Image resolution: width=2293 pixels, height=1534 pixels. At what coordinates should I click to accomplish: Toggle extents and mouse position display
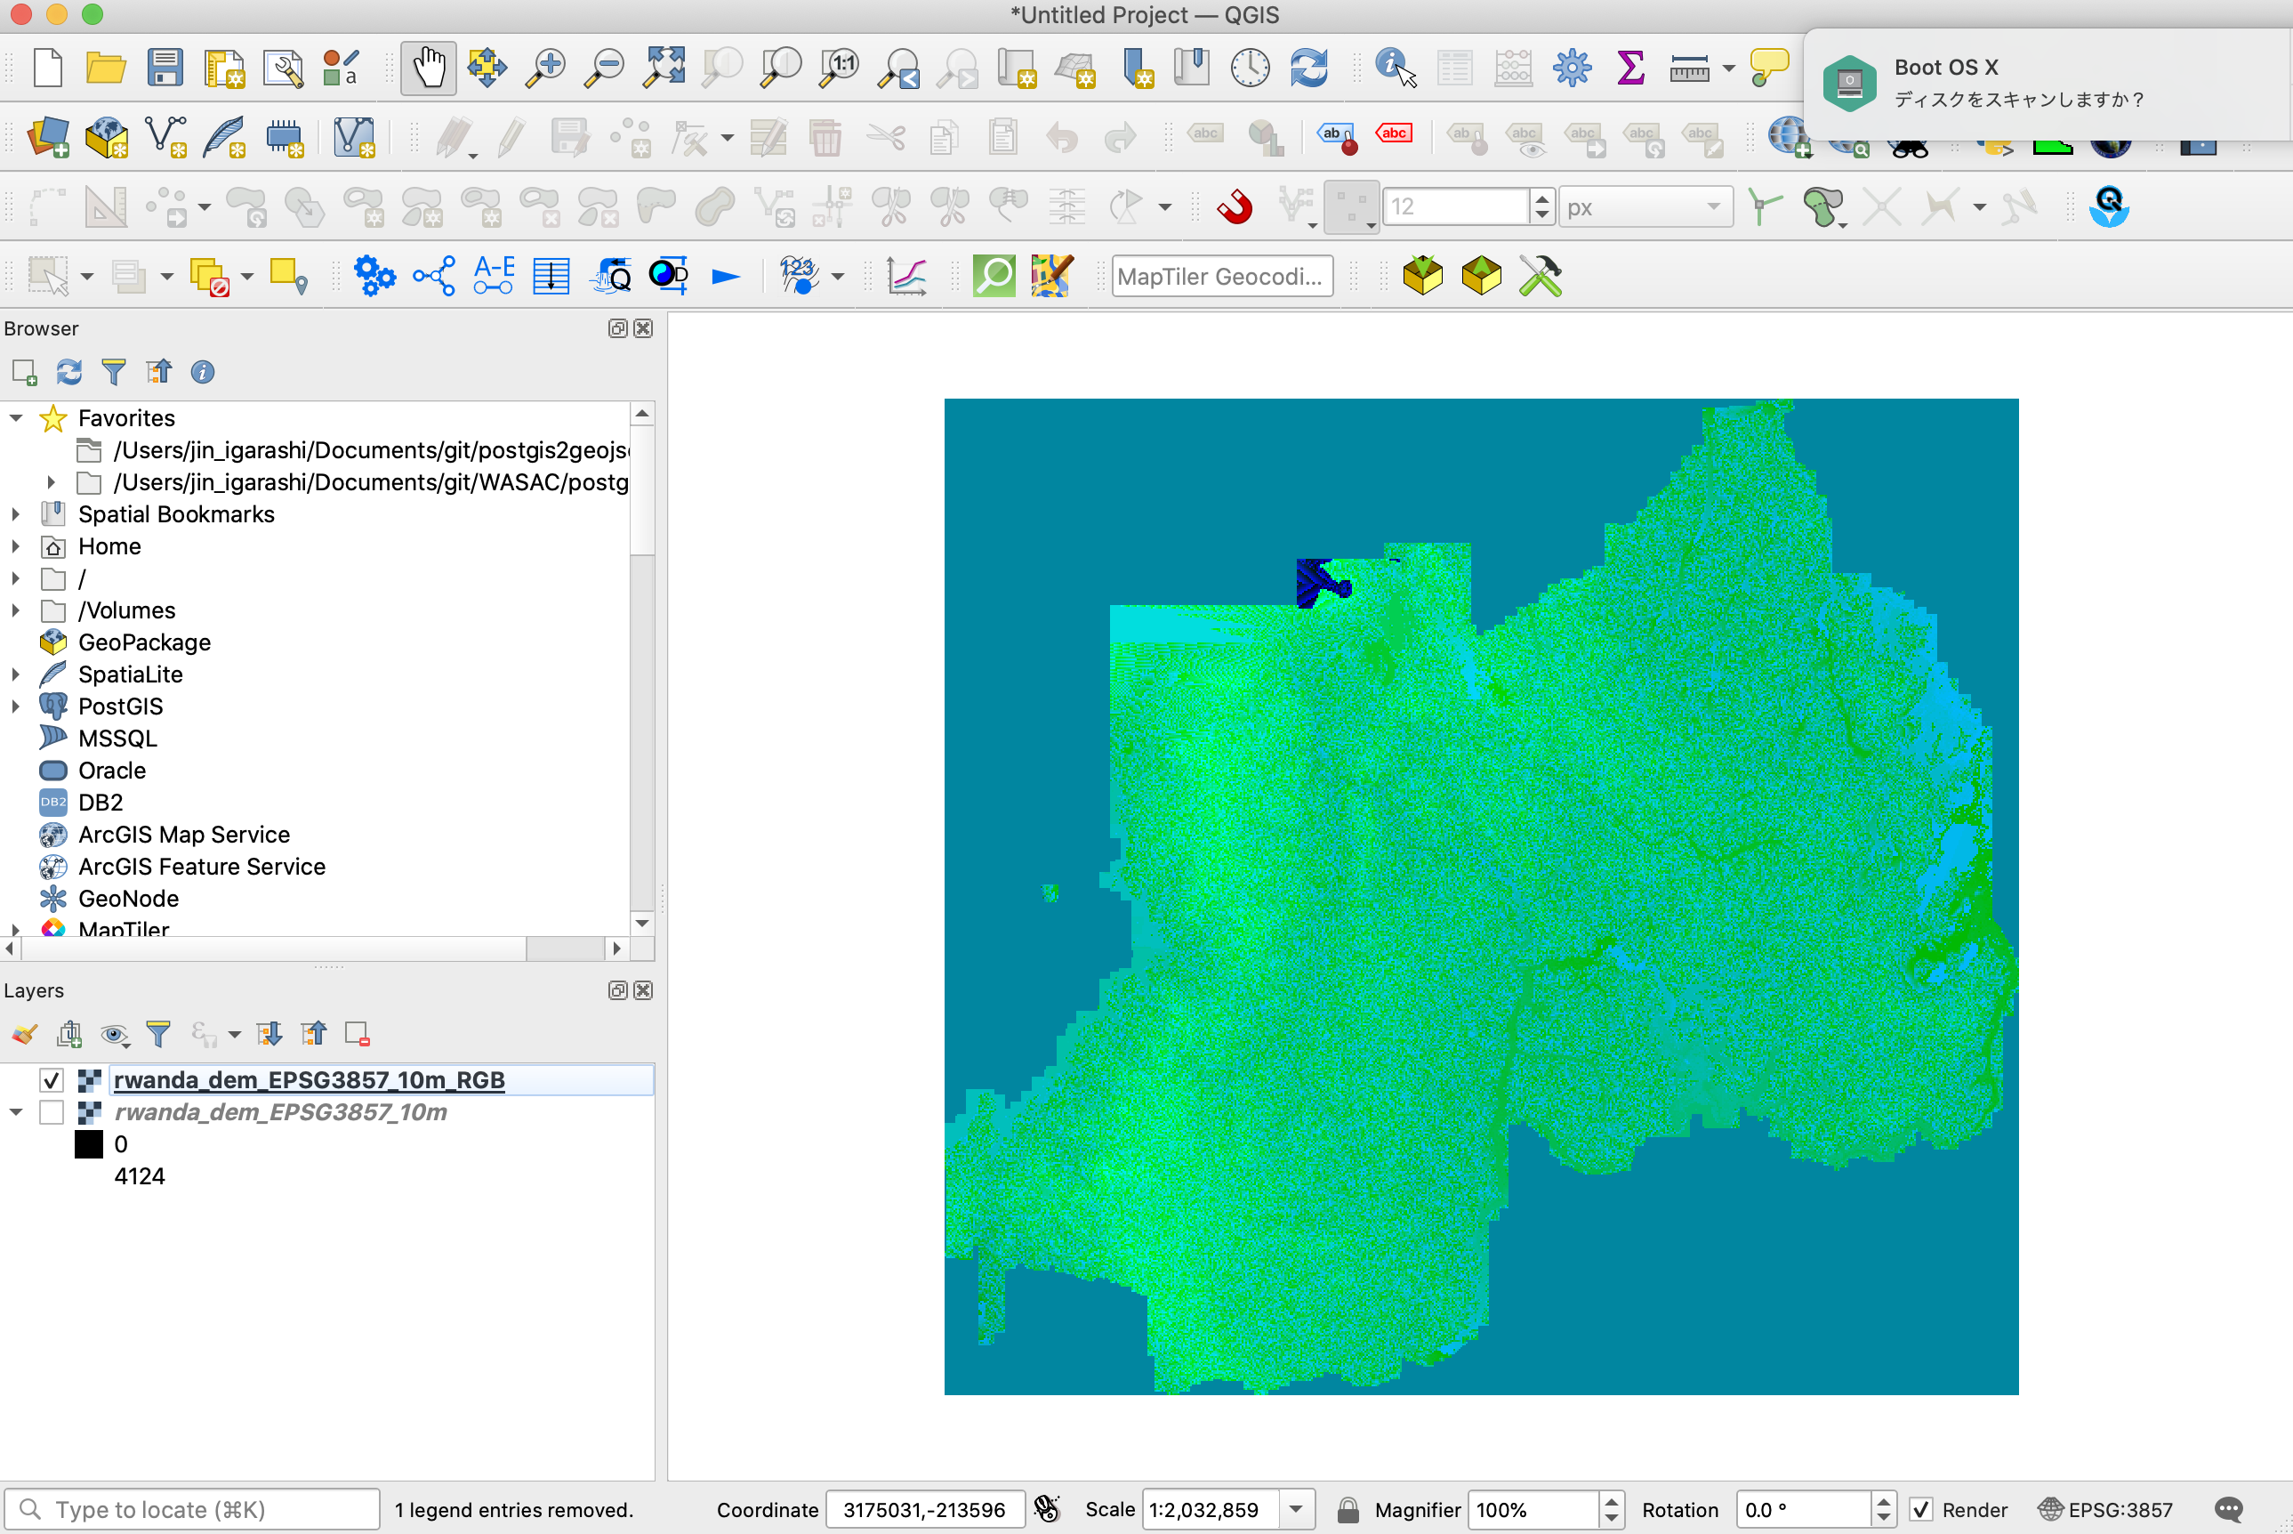(x=1046, y=1510)
